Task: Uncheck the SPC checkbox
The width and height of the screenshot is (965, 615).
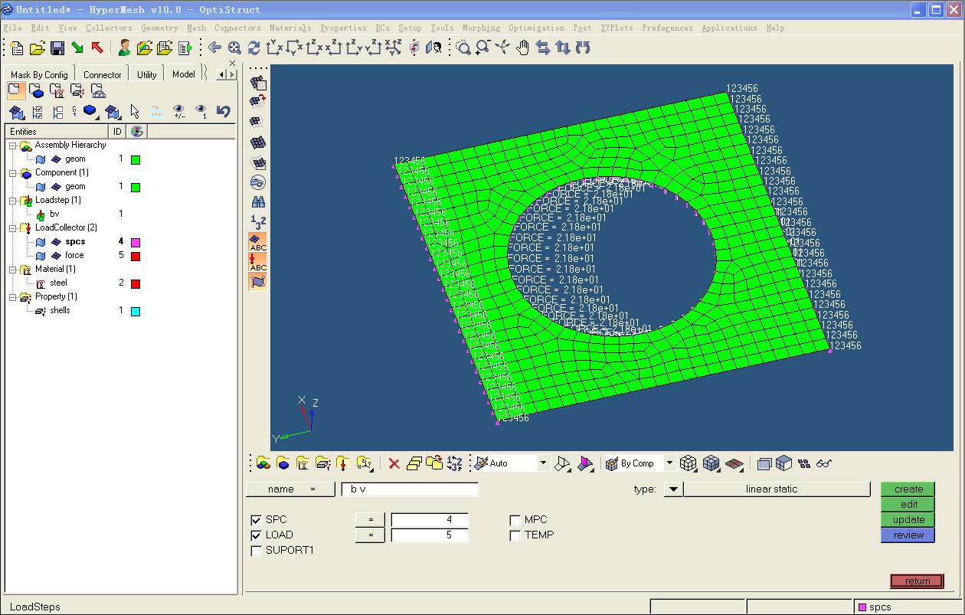Action: tap(257, 520)
